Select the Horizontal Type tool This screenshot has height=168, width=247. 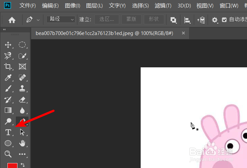(8, 132)
